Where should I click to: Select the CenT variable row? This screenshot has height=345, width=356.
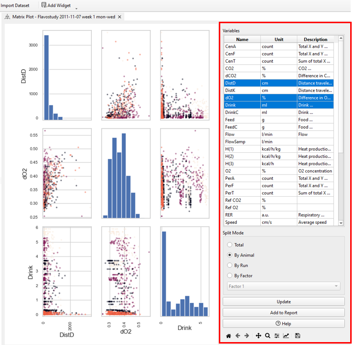click(279, 61)
